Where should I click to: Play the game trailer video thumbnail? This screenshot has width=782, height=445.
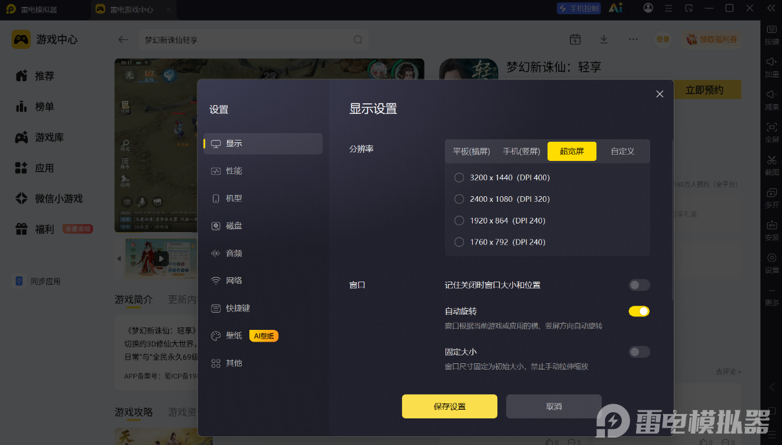click(161, 258)
